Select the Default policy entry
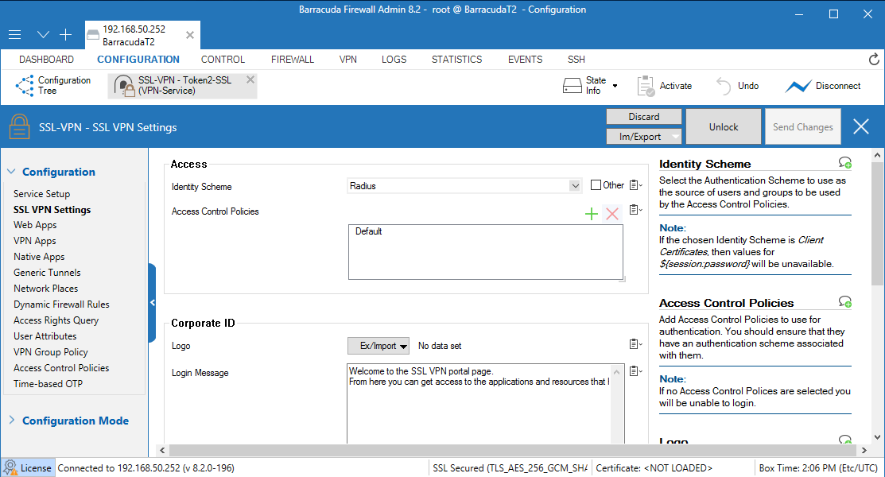The width and height of the screenshot is (885, 477). [x=369, y=231]
